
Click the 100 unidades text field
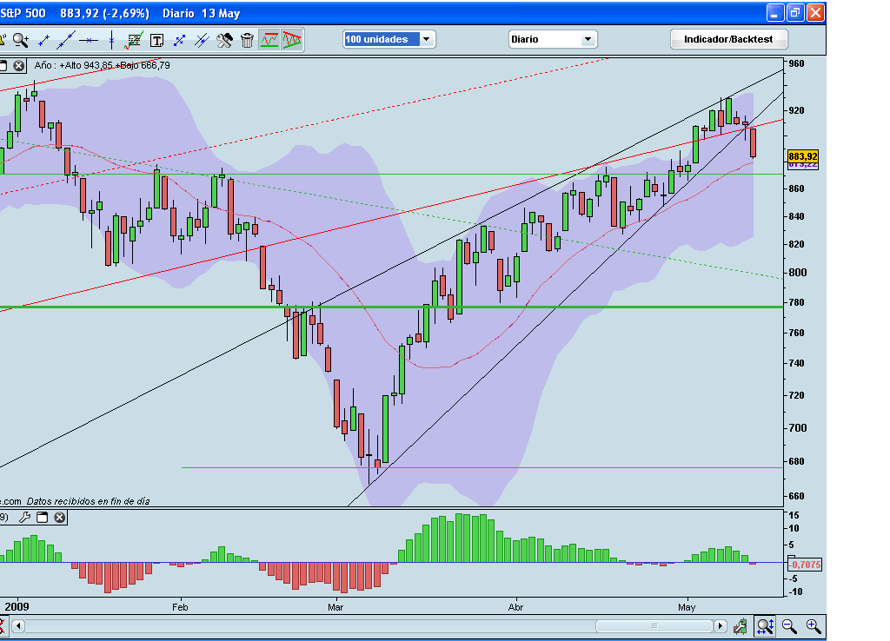(x=382, y=39)
